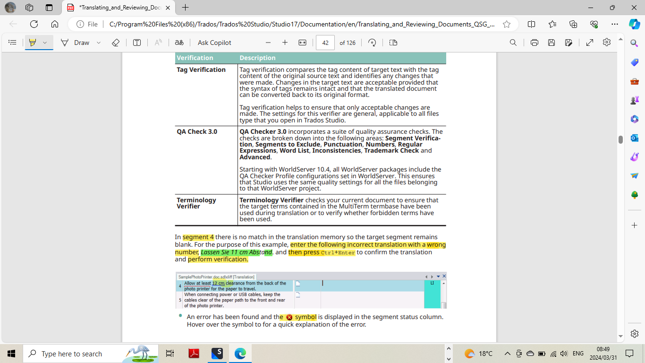Image resolution: width=645 pixels, height=363 pixels.
Task: Open Browser essentials icon
Action: pyautogui.click(x=594, y=24)
